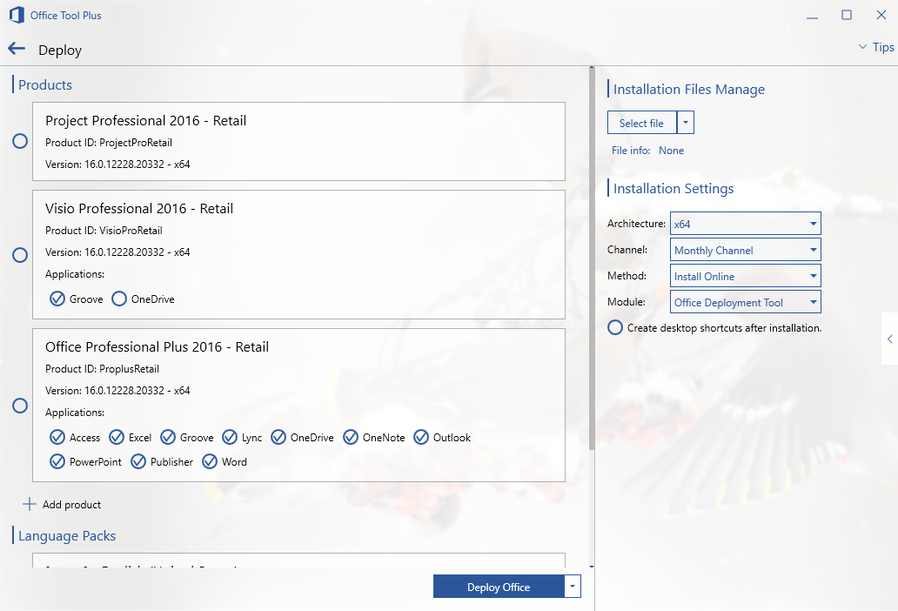Click the version text under Office Professional Plus

pos(117,391)
